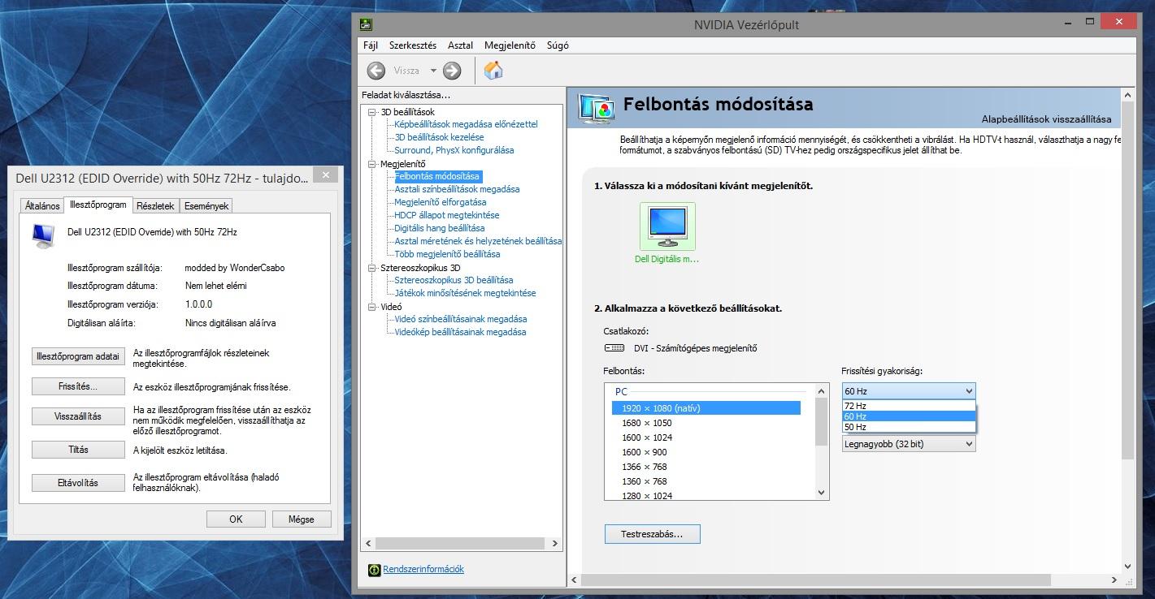The image size is (1155, 599).
Task: Collapse the Sztereoszkopikus 3D tree node
Action: point(372,268)
